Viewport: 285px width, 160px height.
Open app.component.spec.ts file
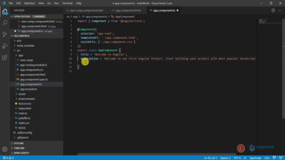(37, 80)
